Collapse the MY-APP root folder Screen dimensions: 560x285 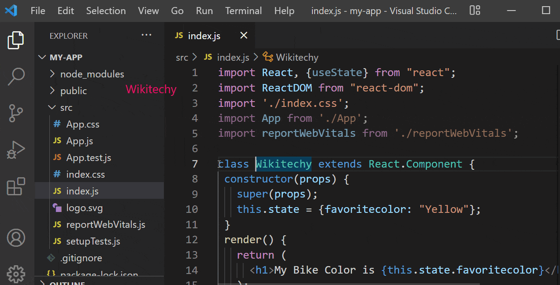(42, 57)
